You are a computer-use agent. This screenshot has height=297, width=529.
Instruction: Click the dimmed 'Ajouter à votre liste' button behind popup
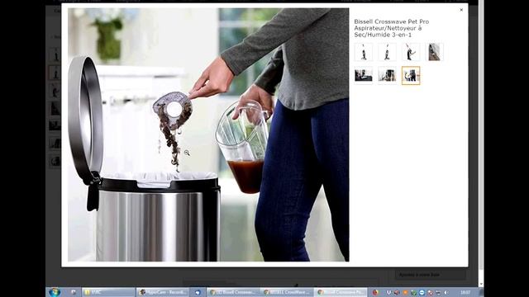click(x=430, y=275)
